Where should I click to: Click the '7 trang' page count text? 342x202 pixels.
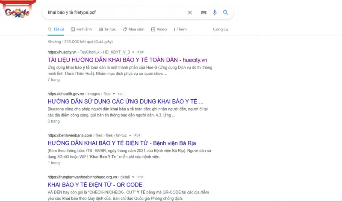(x=54, y=80)
